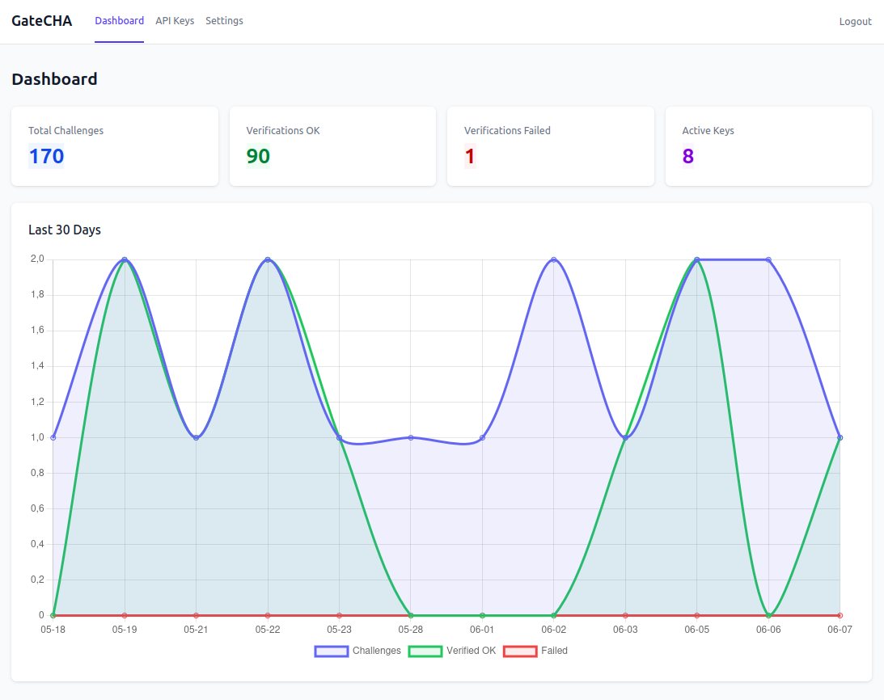
Task: Click the Dashboard page heading
Action: click(55, 79)
